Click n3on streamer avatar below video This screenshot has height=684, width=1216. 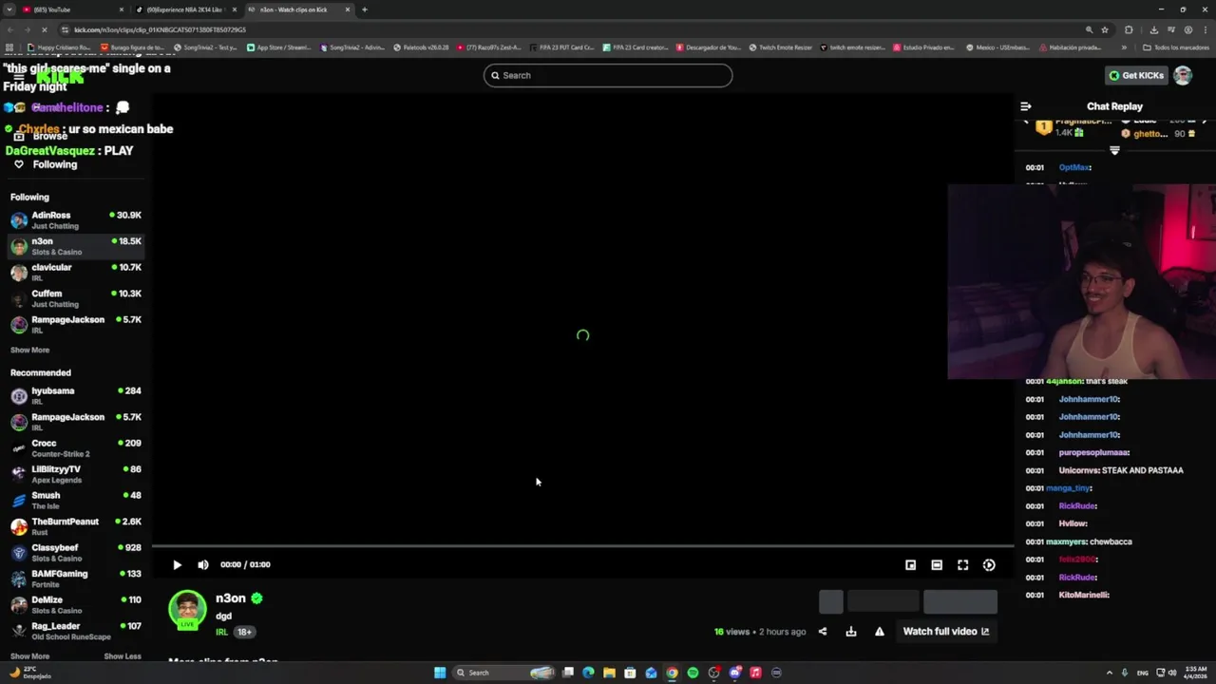187,610
